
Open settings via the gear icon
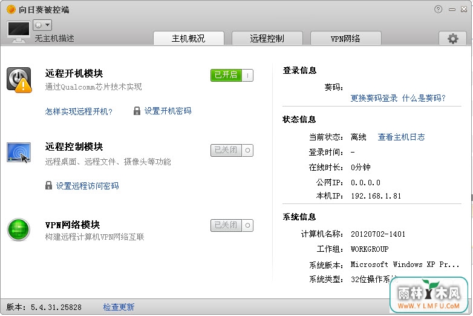tap(453, 39)
